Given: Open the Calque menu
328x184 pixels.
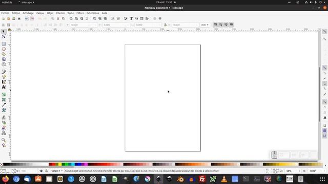Looking at the screenshot, I should click(x=40, y=13).
